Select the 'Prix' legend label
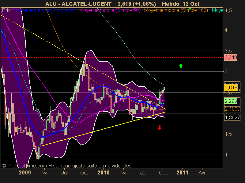The image size is (245, 183). tap(6, 10)
